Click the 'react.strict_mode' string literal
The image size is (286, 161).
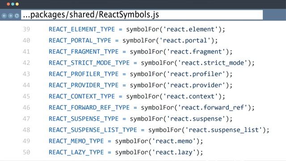(x=213, y=63)
